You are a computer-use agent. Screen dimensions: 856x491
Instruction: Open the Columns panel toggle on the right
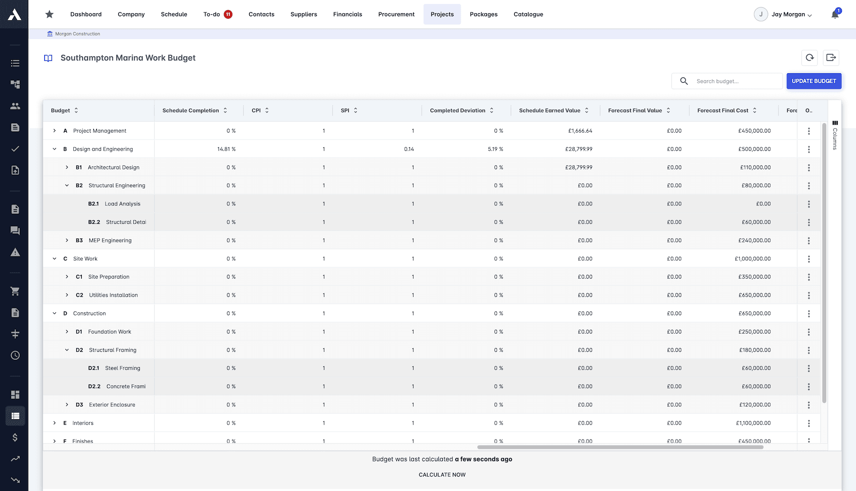835,134
